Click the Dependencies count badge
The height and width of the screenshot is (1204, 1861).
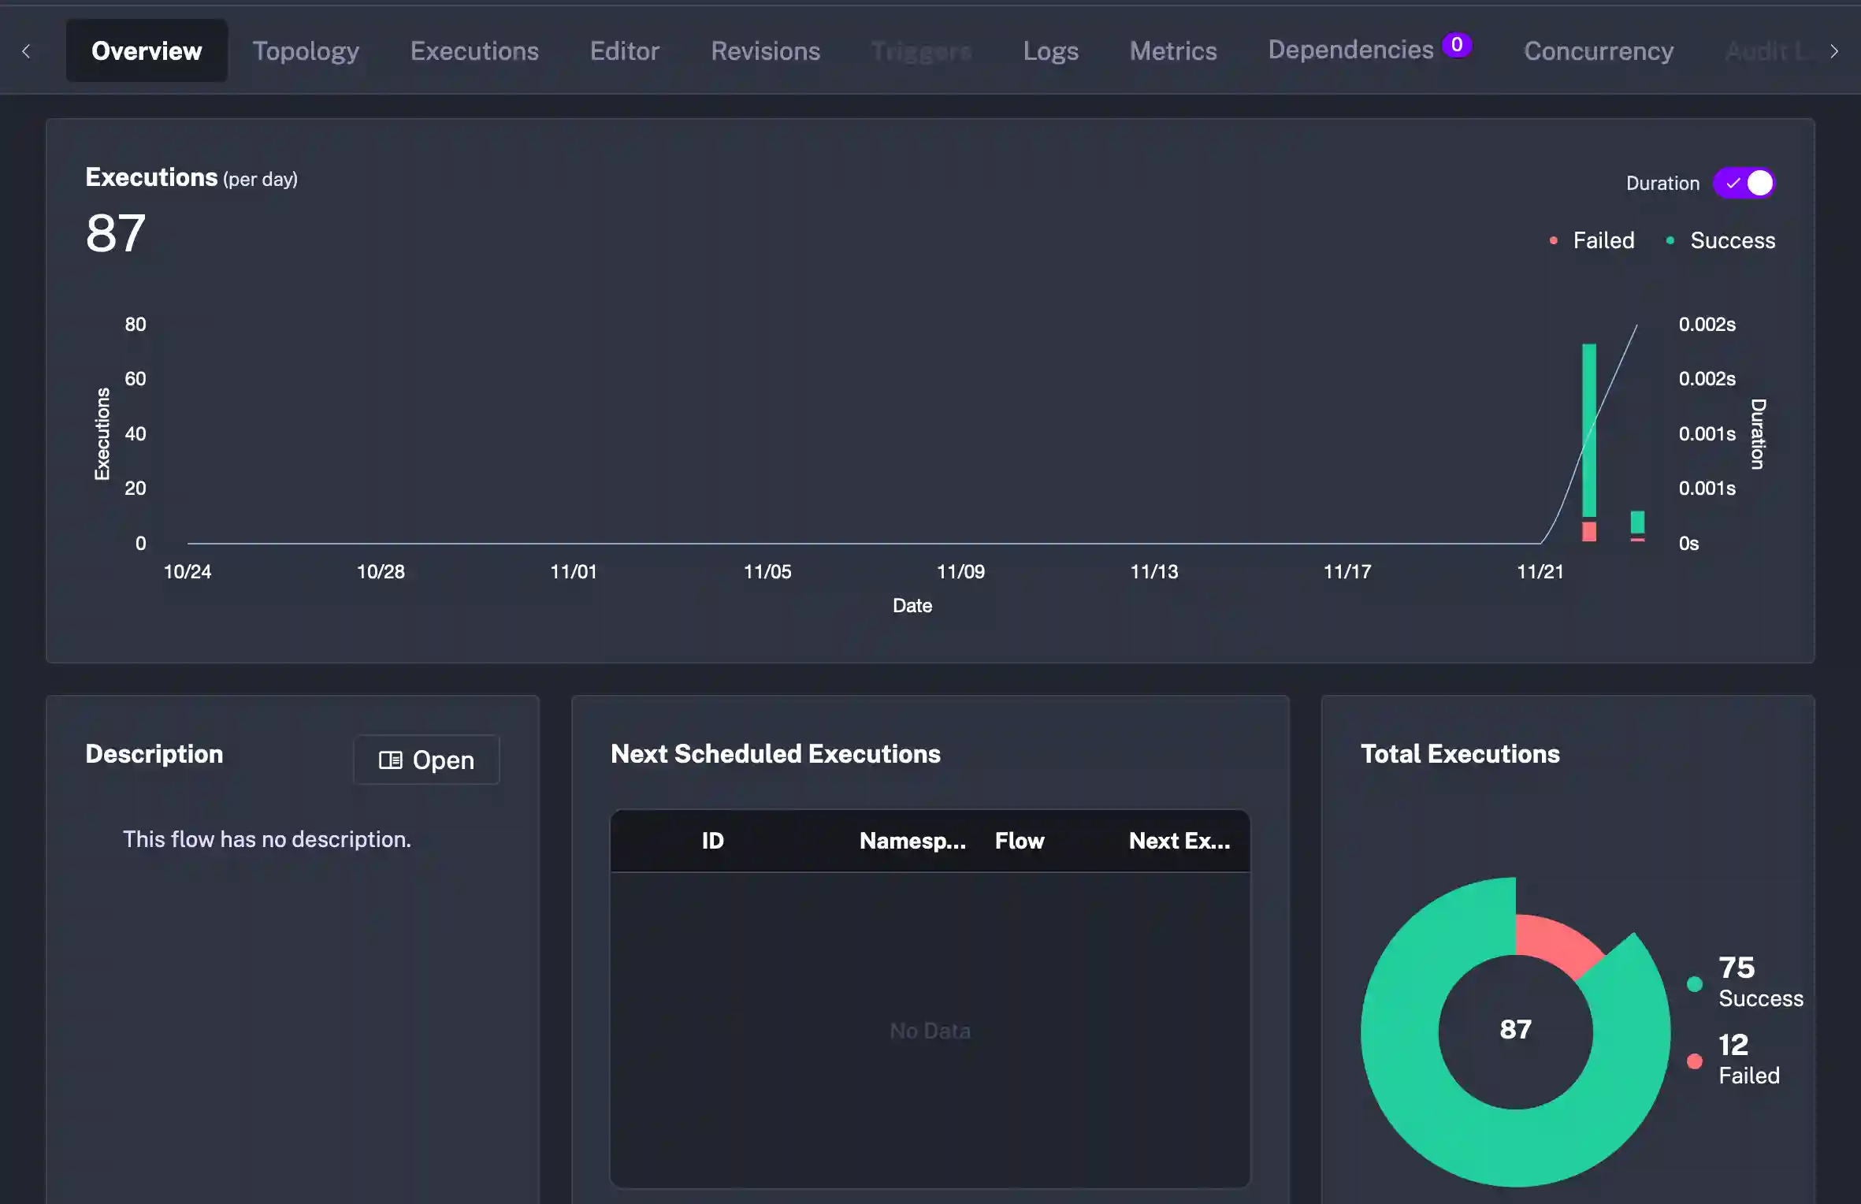1456,45
